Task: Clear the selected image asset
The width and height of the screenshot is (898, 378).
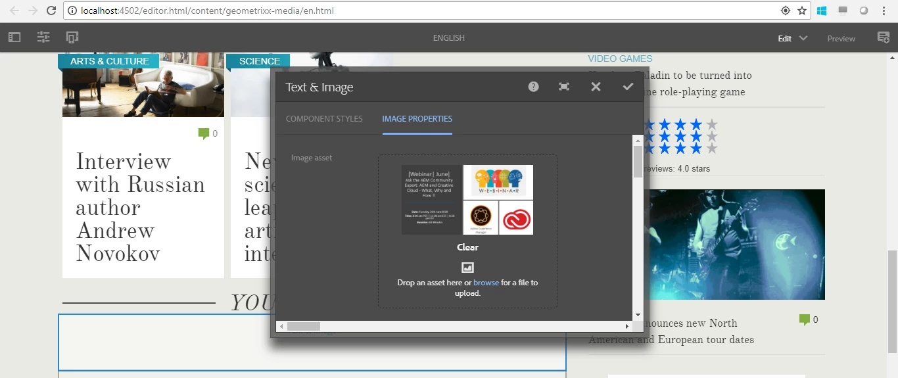Action: click(467, 247)
